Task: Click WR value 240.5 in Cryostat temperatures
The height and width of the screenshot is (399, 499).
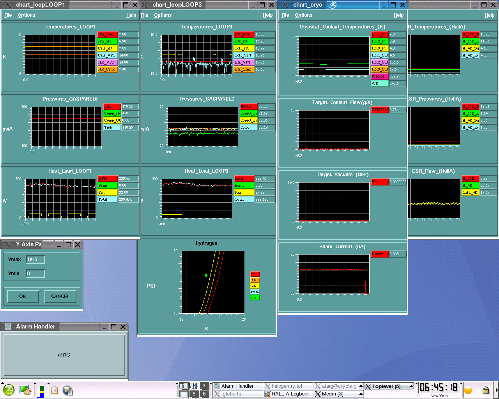Action: tap(397, 83)
